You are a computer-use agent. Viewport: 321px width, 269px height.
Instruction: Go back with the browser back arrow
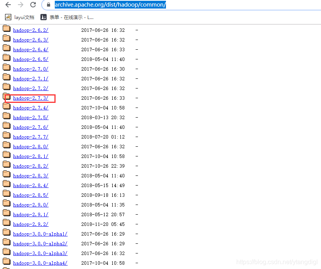pyautogui.click(x=8, y=5)
